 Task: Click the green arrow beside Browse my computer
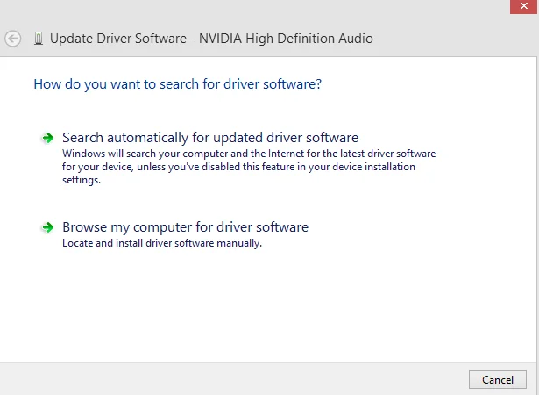pyautogui.click(x=48, y=227)
